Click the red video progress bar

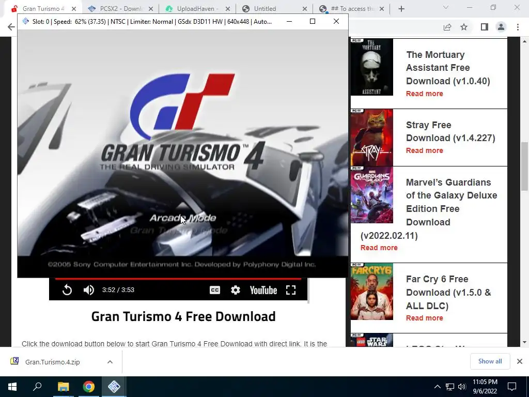(178, 279)
